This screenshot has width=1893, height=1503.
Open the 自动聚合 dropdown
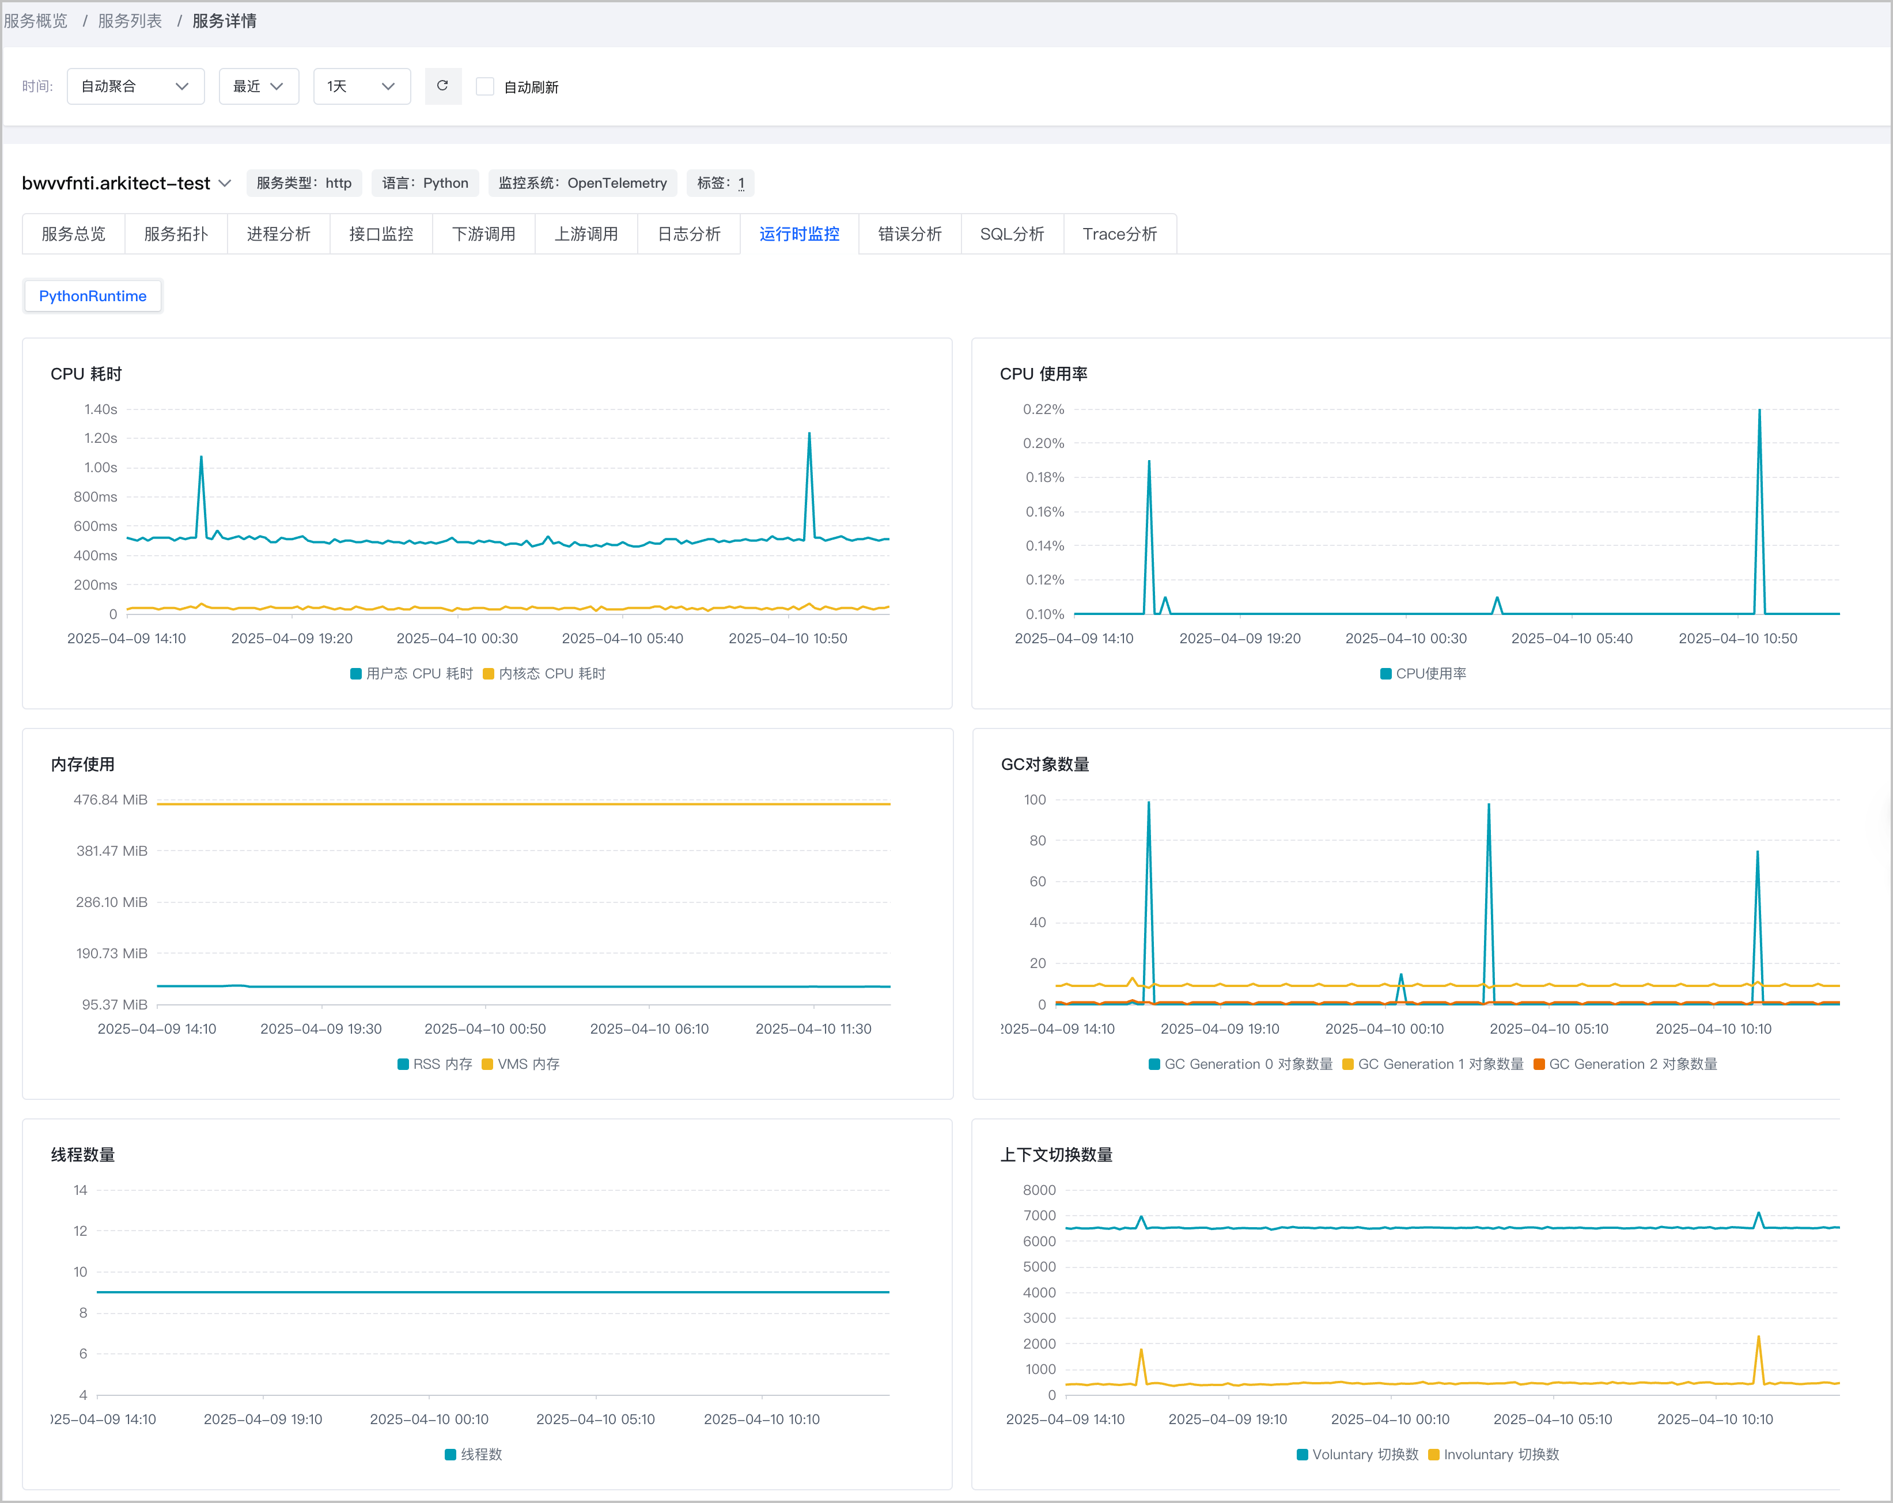pos(135,86)
